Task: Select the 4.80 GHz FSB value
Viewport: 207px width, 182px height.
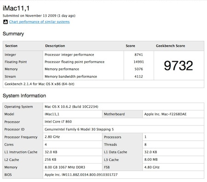Action: pos(152,167)
